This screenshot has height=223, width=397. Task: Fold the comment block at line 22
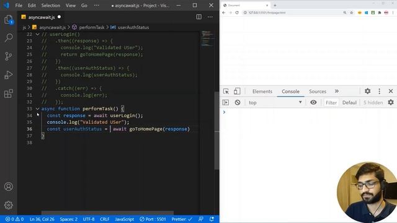click(x=37, y=34)
